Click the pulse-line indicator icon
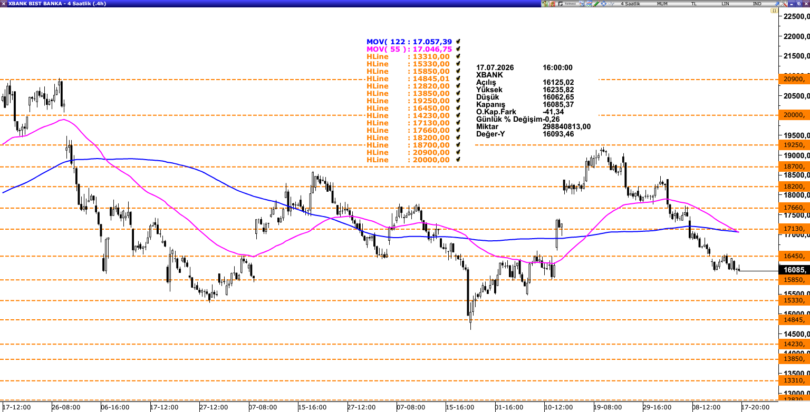Image resolution: width=810 pixels, height=412 pixels. point(611,4)
